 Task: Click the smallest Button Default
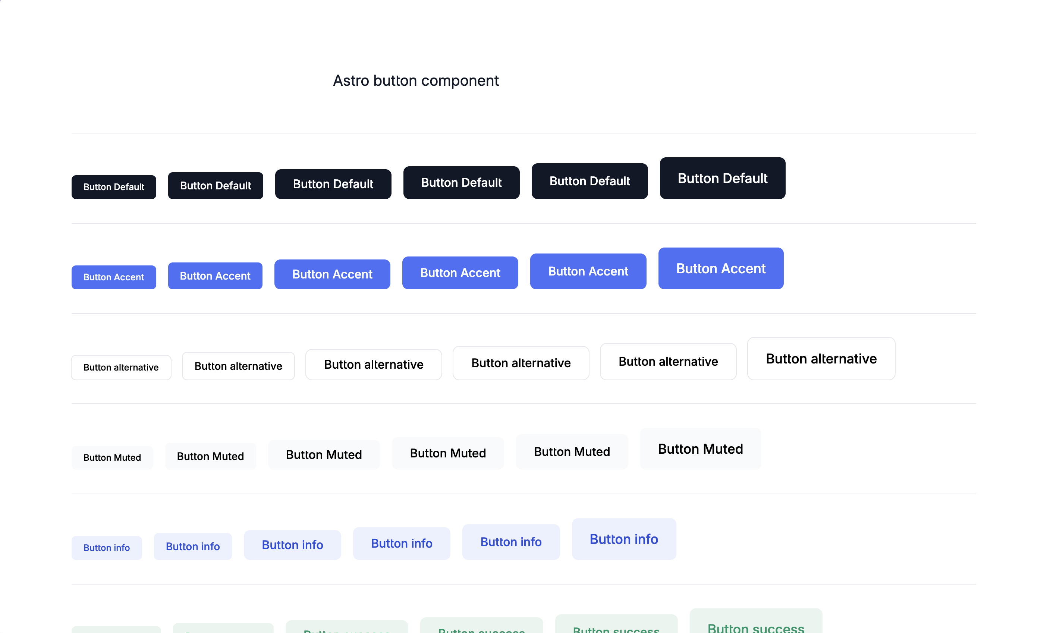pyautogui.click(x=114, y=186)
